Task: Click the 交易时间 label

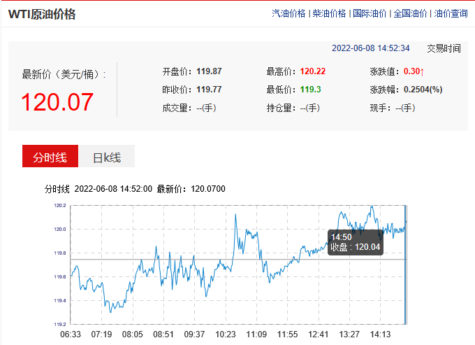Action: coord(444,48)
